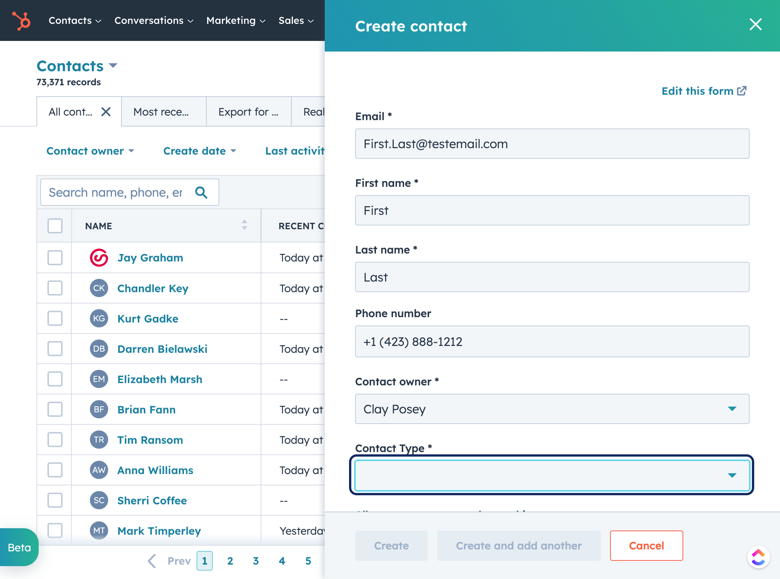780x579 pixels.
Task: Open the Sales nav menu
Action: (x=296, y=20)
